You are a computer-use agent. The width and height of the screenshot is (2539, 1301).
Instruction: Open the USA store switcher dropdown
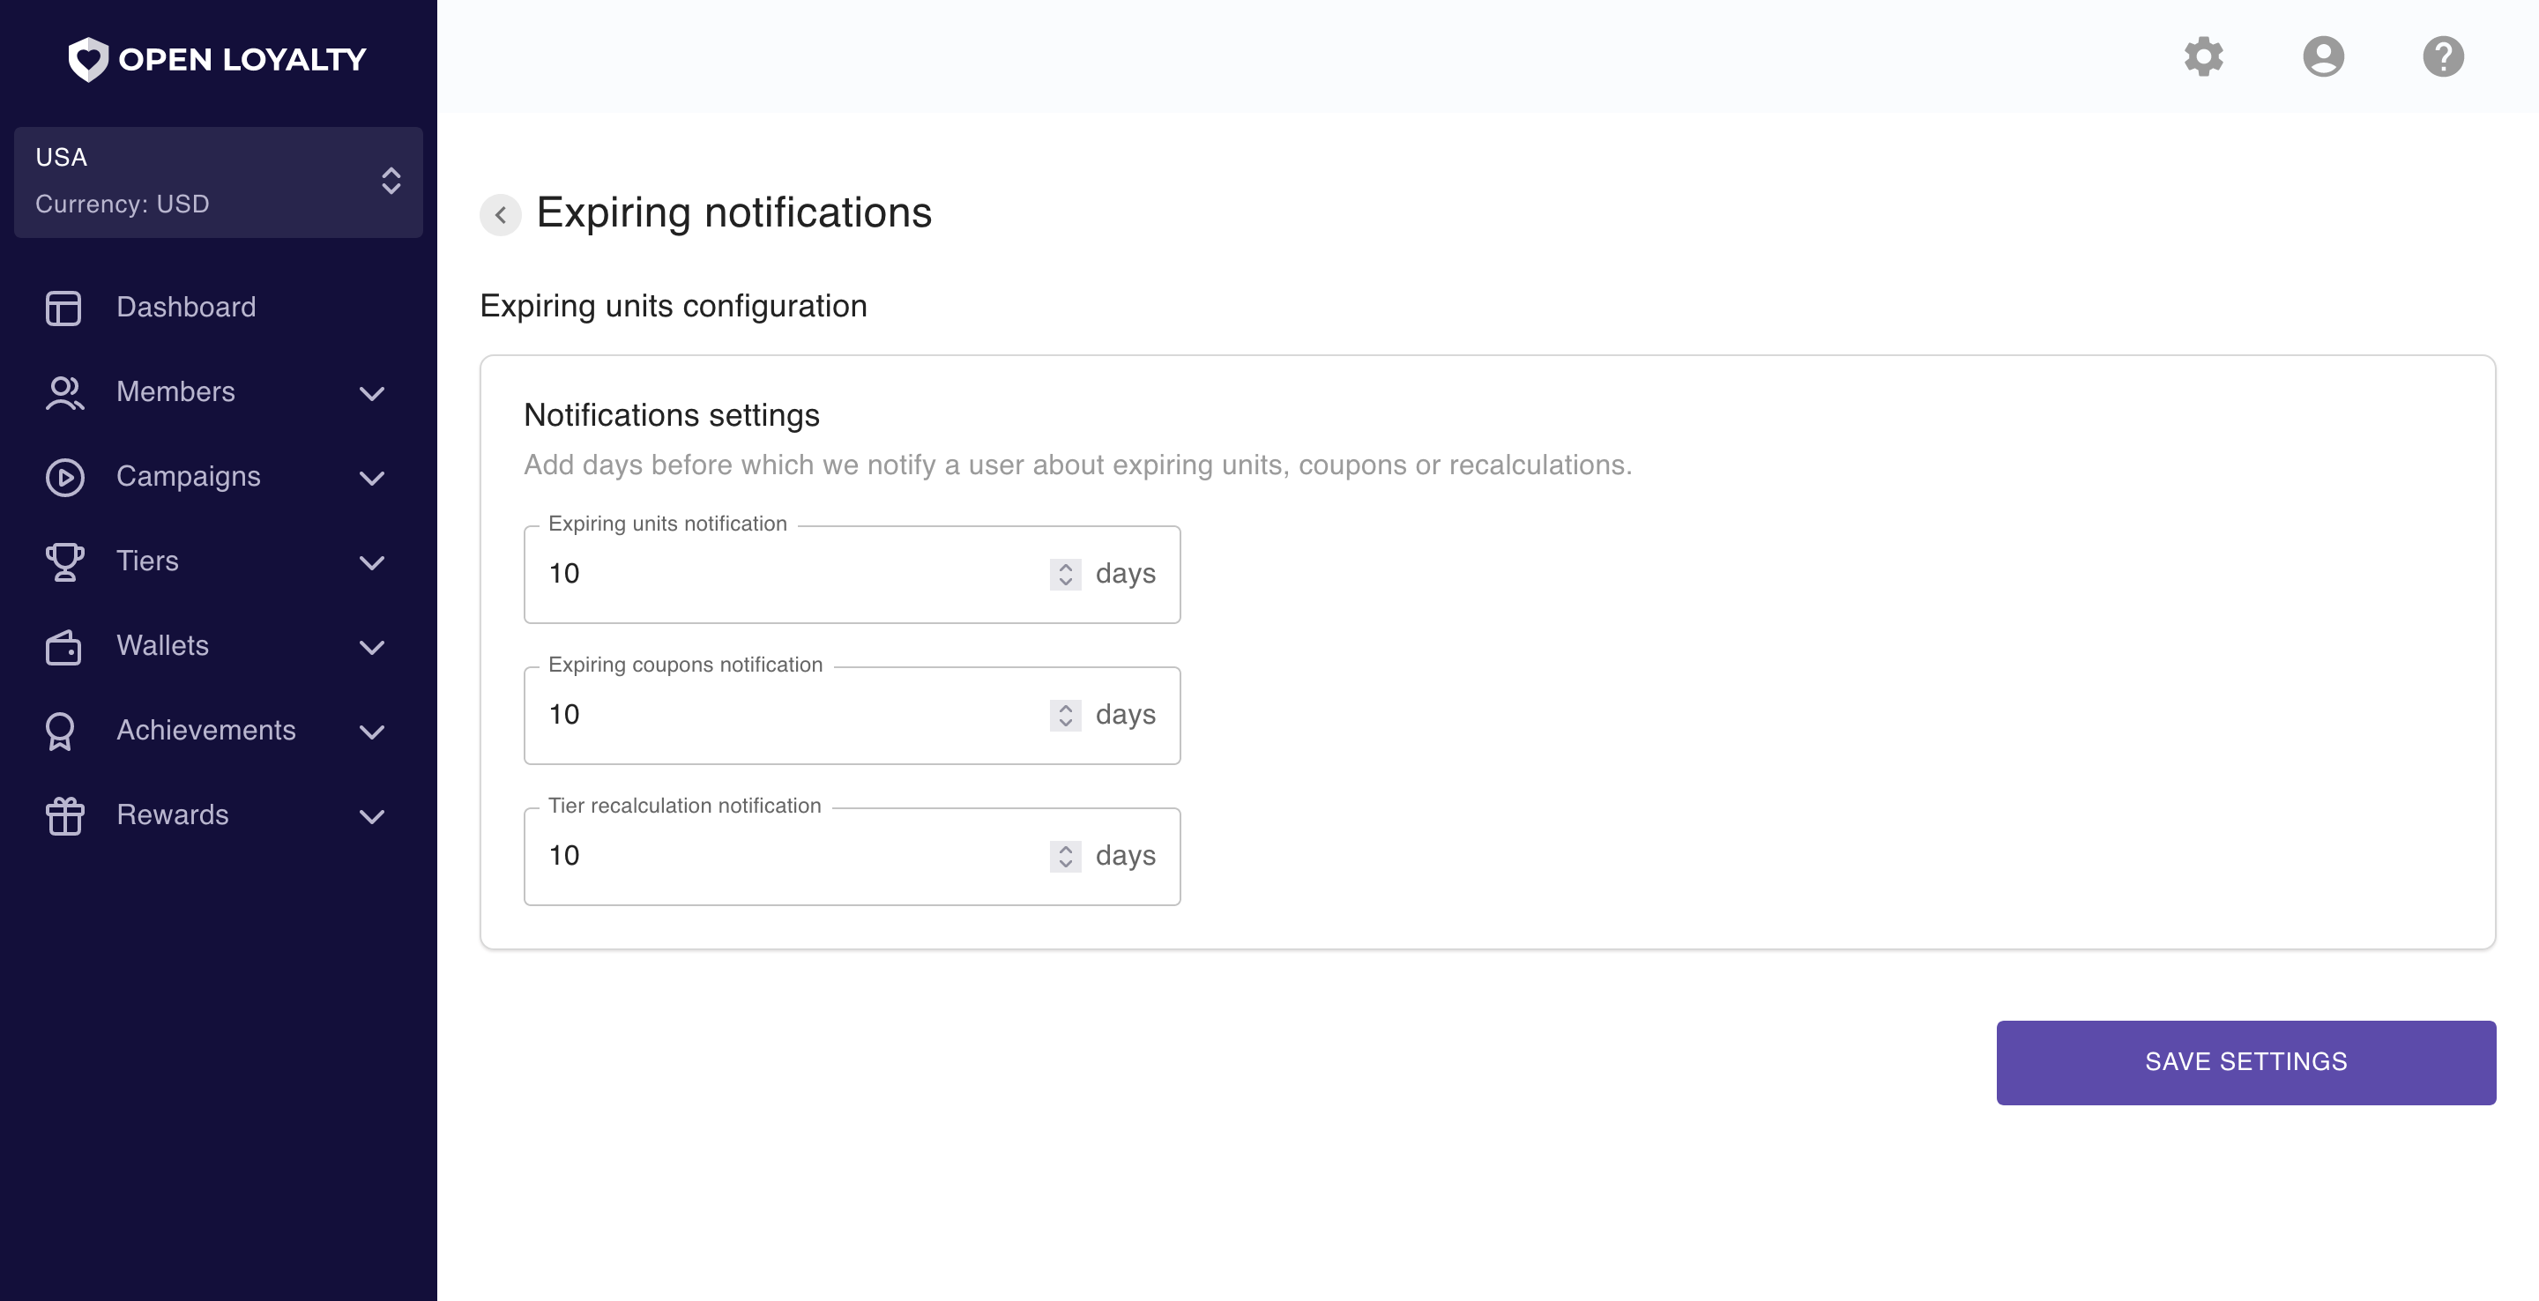218,182
